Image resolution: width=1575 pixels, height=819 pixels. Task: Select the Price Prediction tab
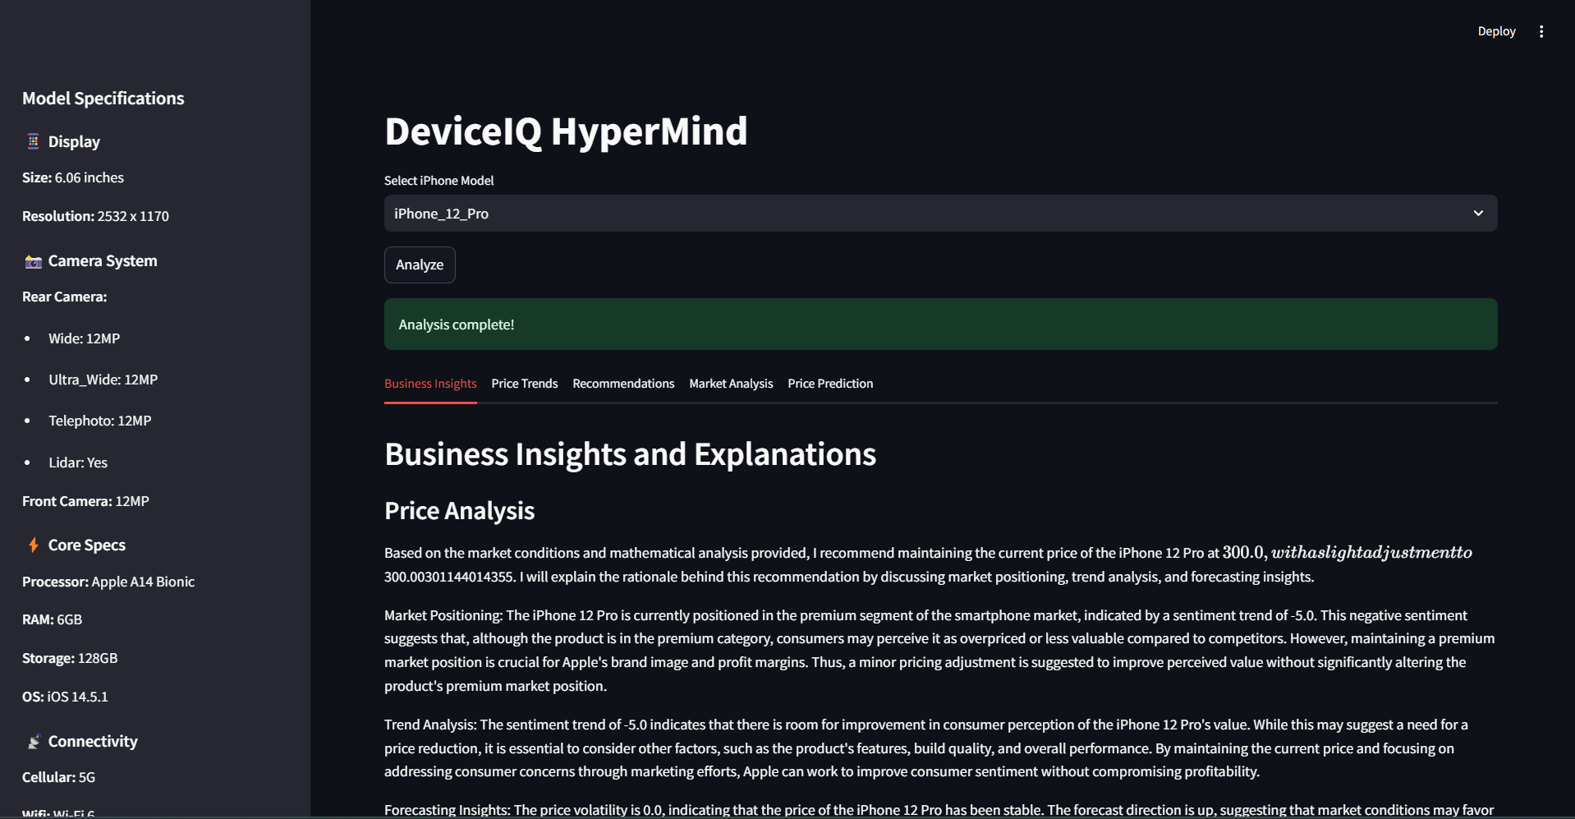click(830, 384)
